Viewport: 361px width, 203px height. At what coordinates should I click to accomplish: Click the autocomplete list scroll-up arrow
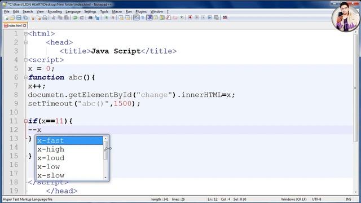tap(105, 139)
